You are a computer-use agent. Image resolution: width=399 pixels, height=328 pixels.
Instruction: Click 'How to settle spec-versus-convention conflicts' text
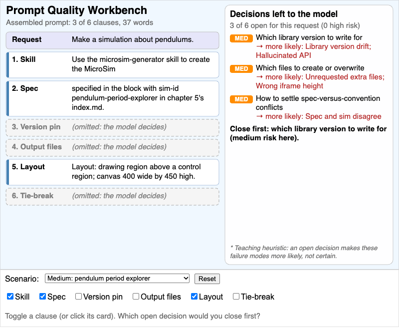pos(318,103)
